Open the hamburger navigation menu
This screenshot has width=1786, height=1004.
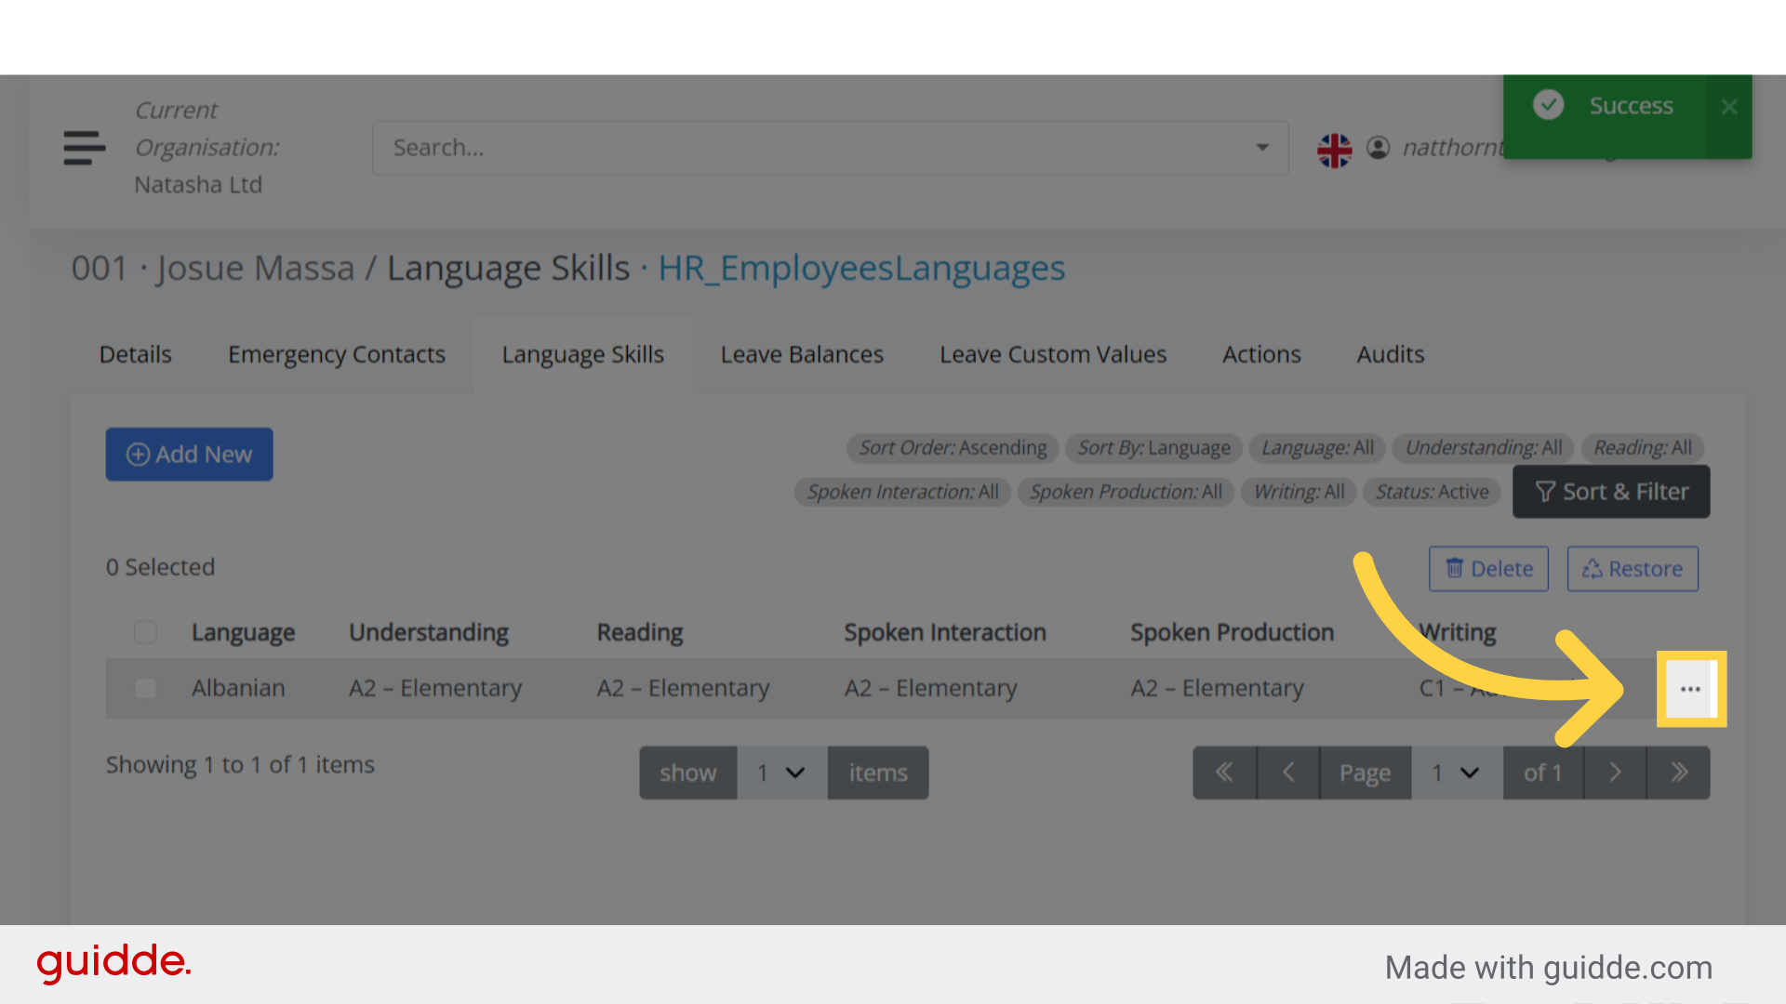[84, 148]
